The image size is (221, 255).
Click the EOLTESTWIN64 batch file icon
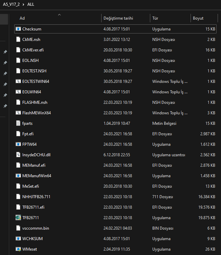[18, 81]
